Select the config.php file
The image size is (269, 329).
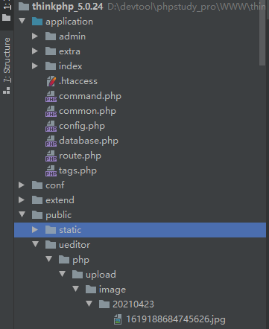click(82, 126)
